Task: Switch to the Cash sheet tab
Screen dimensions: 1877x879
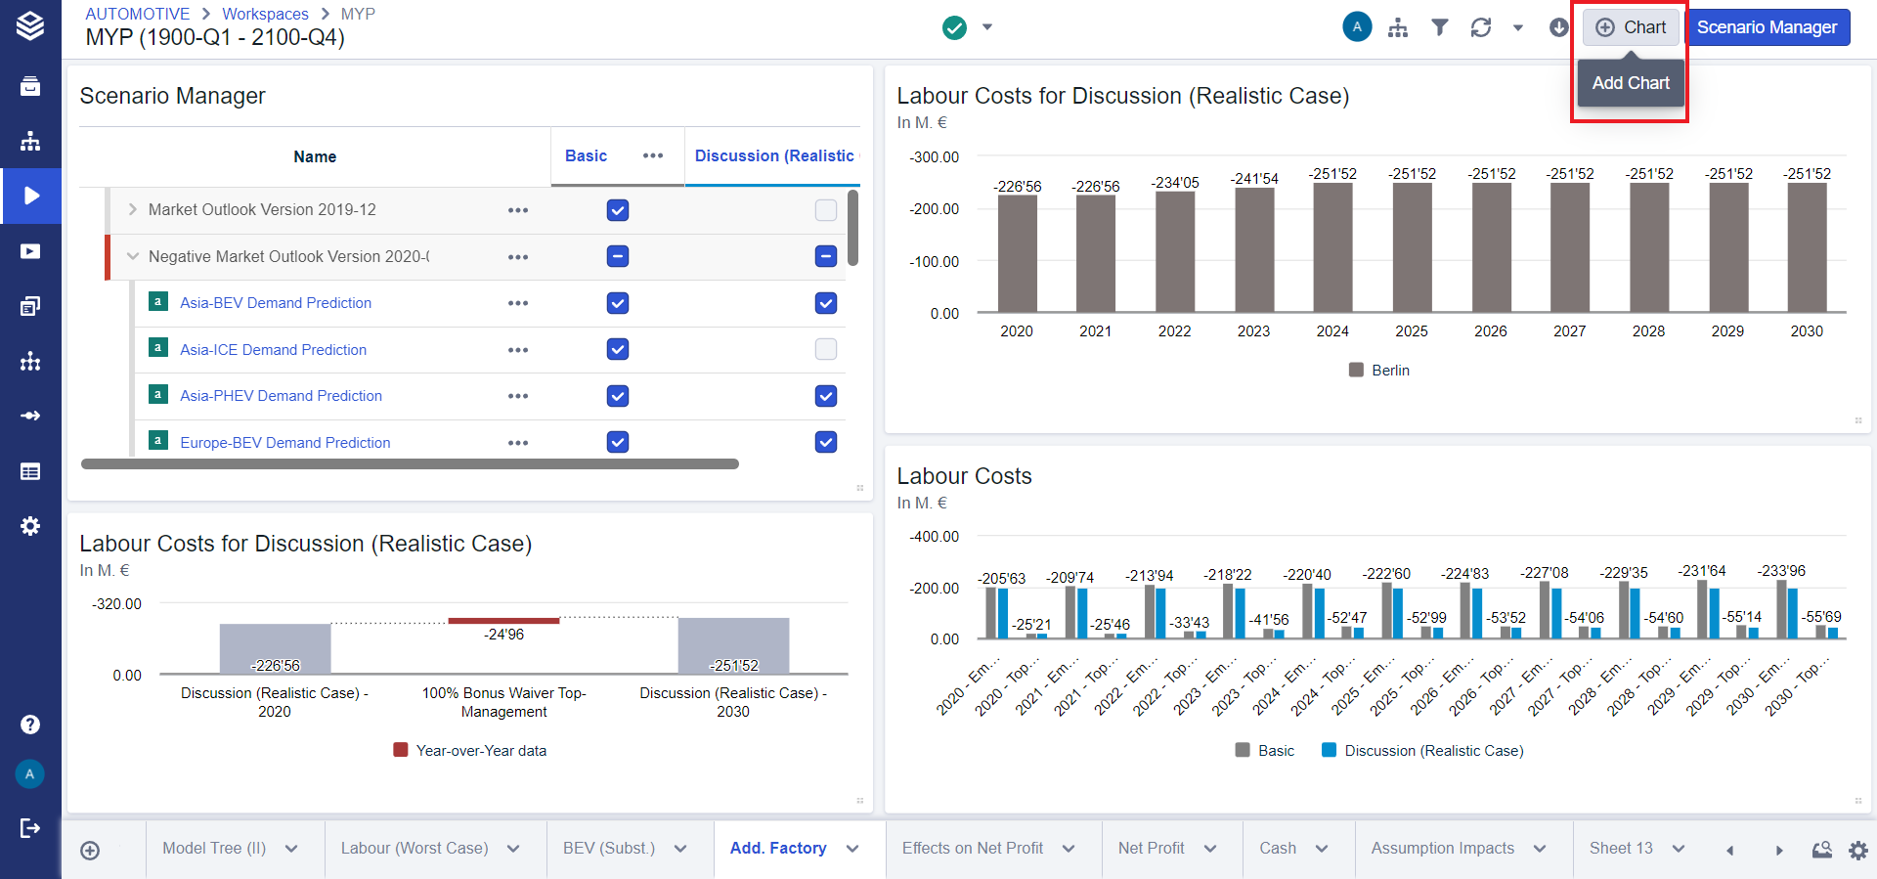Action: (x=1278, y=849)
